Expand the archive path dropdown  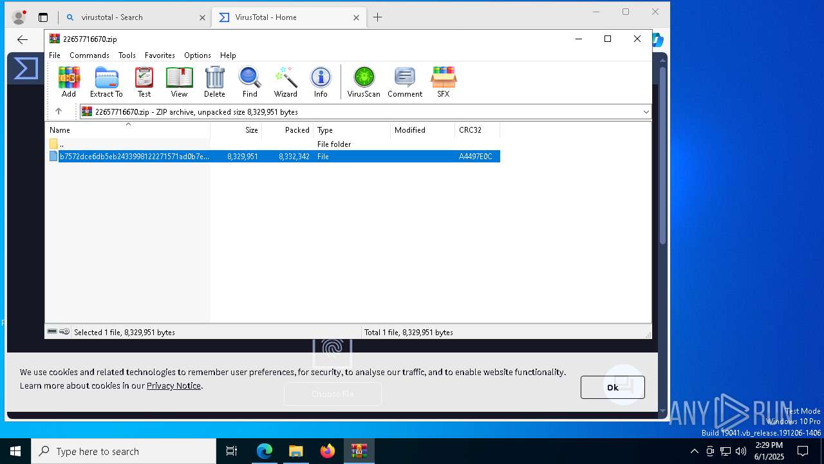pos(646,112)
